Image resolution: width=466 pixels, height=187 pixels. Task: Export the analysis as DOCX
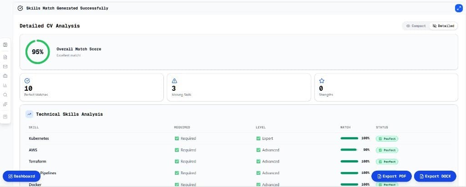tap(435, 176)
